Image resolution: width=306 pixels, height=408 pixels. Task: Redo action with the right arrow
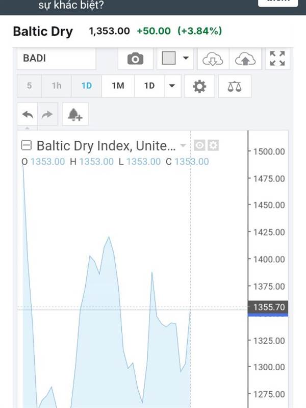pyautogui.click(x=47, y=114)
